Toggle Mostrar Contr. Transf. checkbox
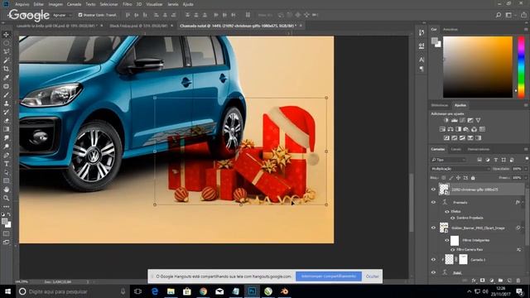The width and height of the screenshot is (530, 298). (80, 15)
